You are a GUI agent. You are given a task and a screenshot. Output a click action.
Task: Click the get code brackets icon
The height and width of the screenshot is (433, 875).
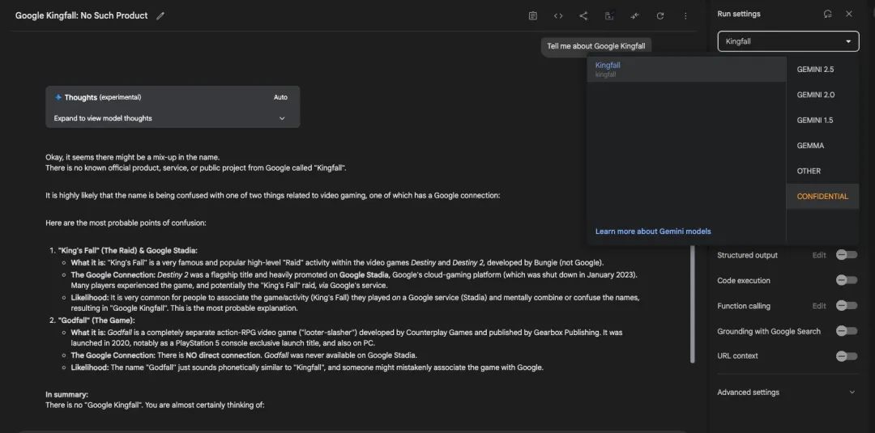coord(558,15)
